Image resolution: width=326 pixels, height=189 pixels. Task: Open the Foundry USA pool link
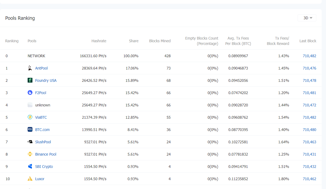pyautogui.click(x=46, y=80)
